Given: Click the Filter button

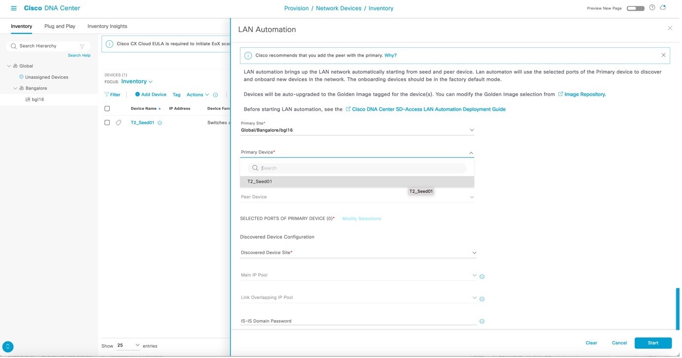Looking at the screenshot, I should [x=113, y=95].
